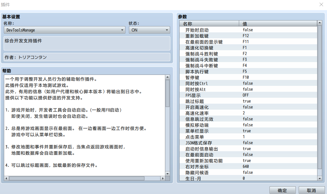Close the 插件 dialog window
327x194 pixels.
point(321,4)
